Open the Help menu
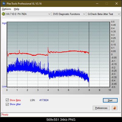This screenshot has width=122, height=122. 17,9
